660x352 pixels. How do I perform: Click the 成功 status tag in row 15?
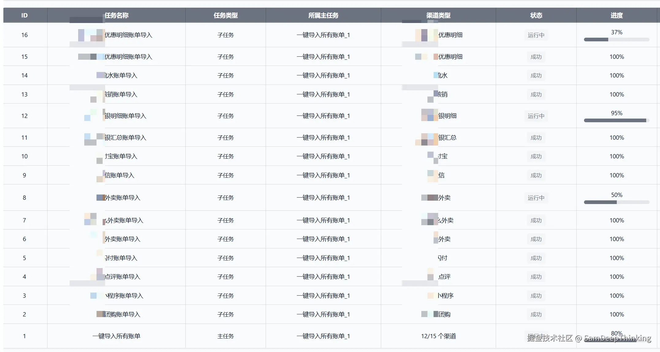[x=536, y=57]
